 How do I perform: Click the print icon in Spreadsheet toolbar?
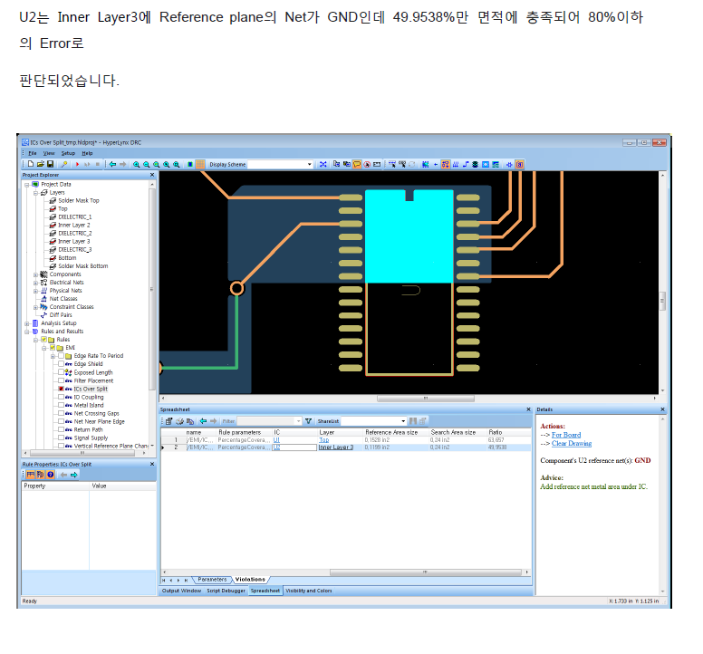click(x=179, y=421)
